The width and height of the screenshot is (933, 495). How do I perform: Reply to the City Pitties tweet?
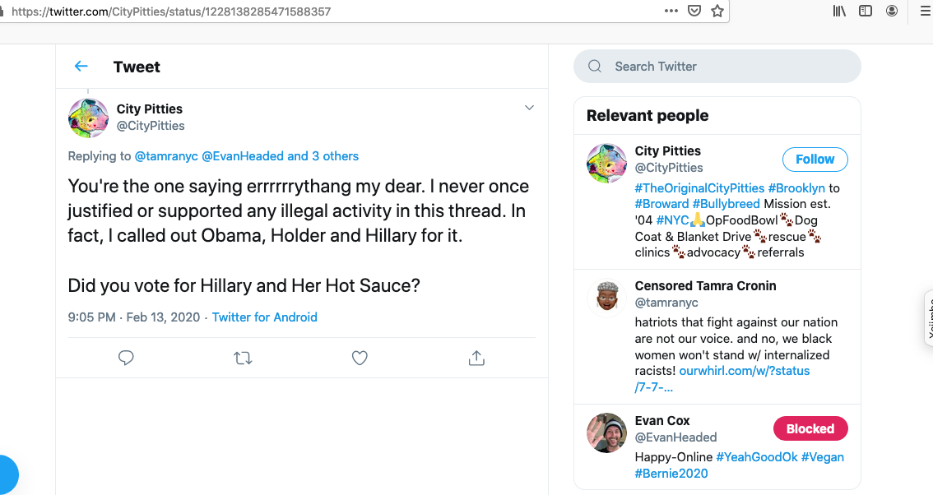coord(126,358)
